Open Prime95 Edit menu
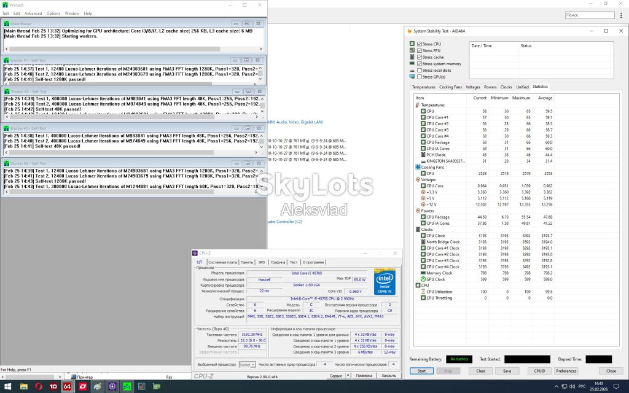The width and height of the screenshot is (629, 393). [17, 14]
